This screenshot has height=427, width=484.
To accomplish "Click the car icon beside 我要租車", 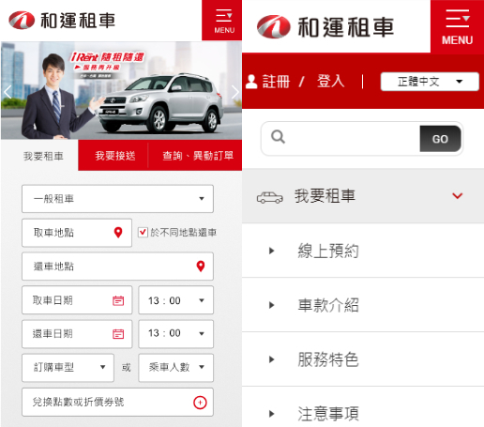I will pyautogui.click(x=270, y=197).
